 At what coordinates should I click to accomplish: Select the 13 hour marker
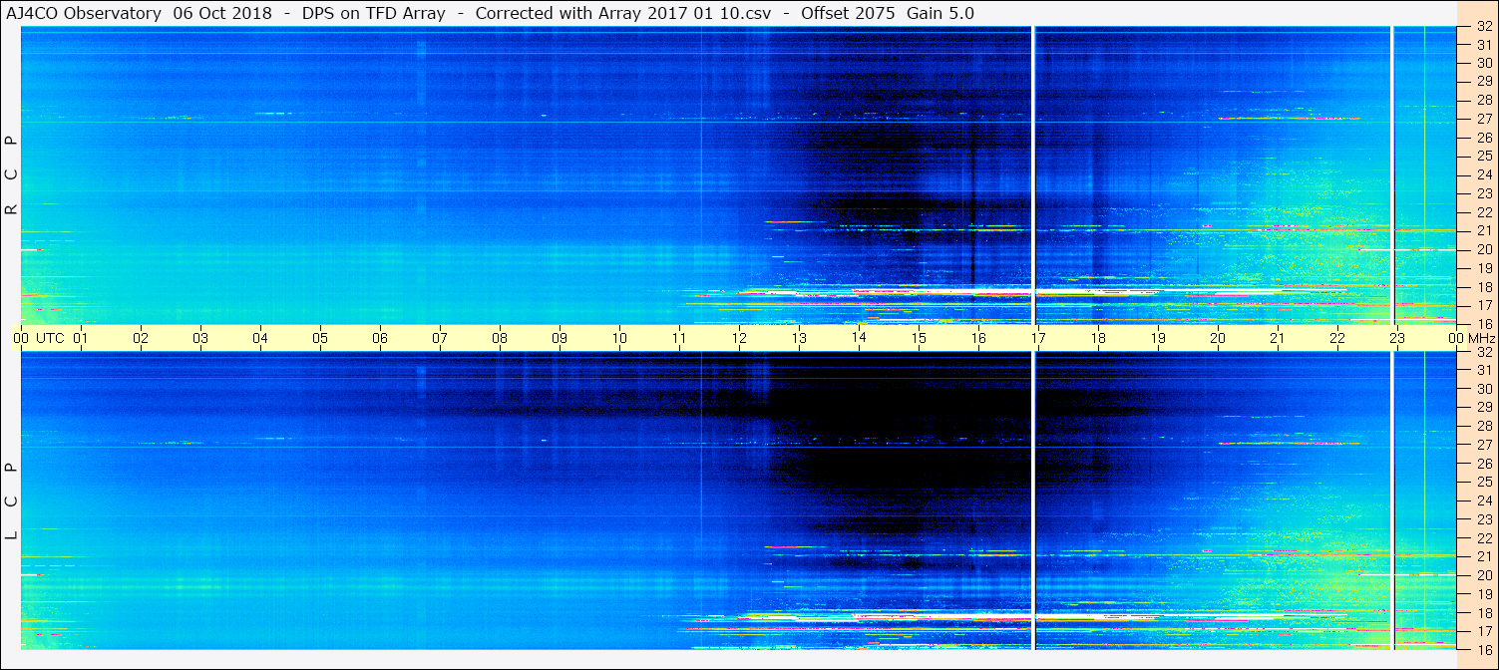(x=799, y=338)
